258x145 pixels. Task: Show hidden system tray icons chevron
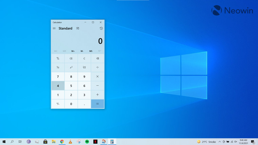pos(220,142)
